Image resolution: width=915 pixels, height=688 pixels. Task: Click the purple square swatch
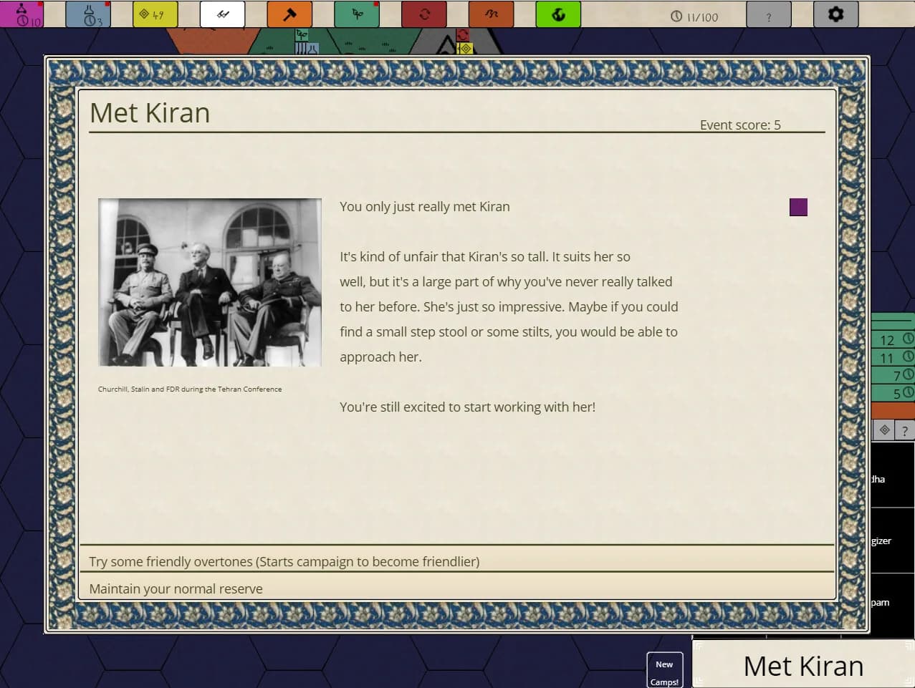point(798,208)
